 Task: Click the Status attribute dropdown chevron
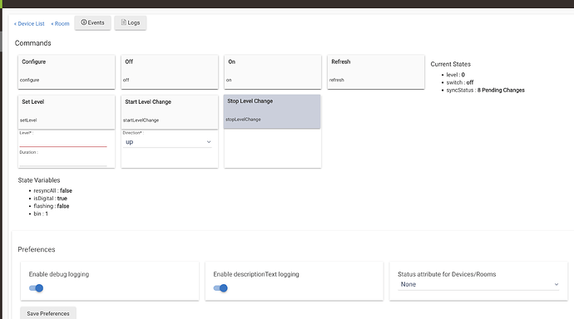click(556, 284)
